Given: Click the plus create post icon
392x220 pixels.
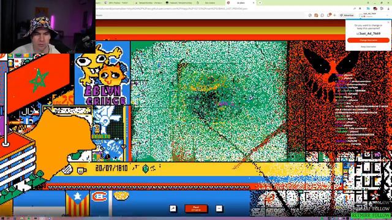Looking at the screenshot, I should (335, 15).
